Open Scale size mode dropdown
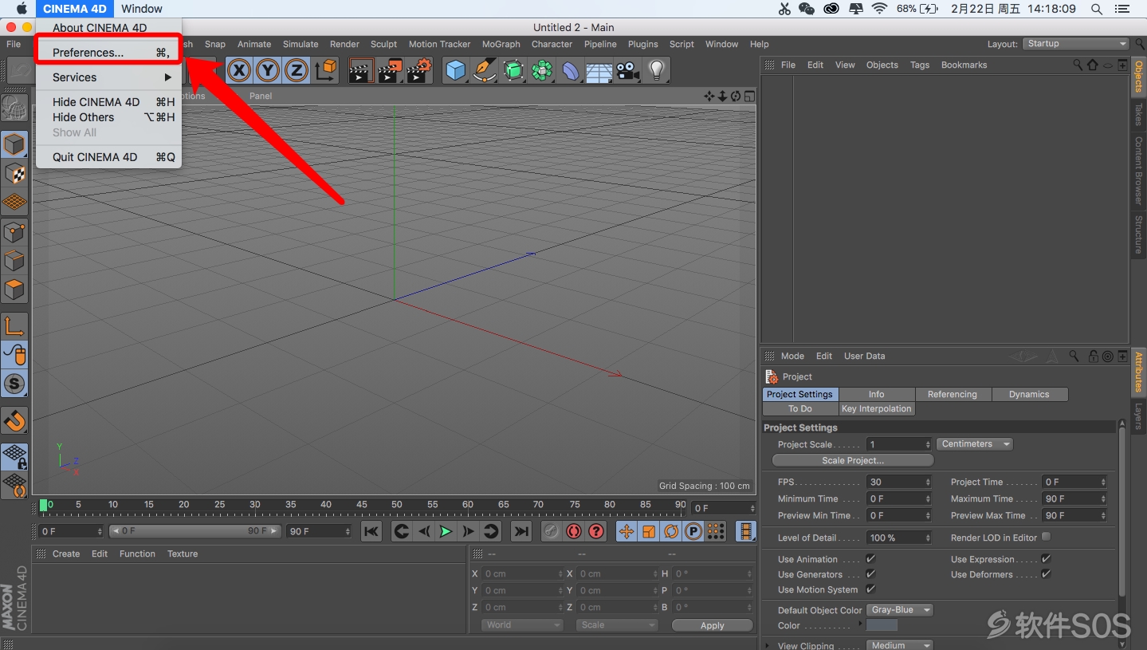The image size is (1147, 650). [617, 625]
